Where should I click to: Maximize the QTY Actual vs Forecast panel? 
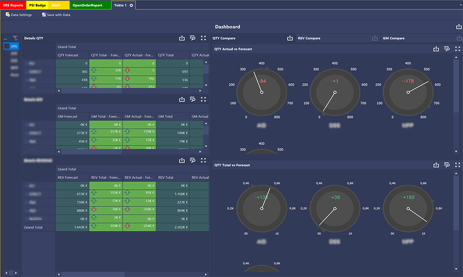point(457,48)
